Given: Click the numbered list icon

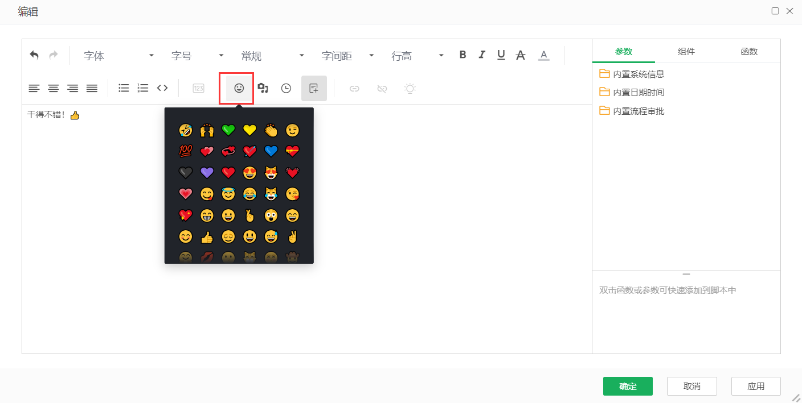Looking at the screenshot, I should [142, 88].
